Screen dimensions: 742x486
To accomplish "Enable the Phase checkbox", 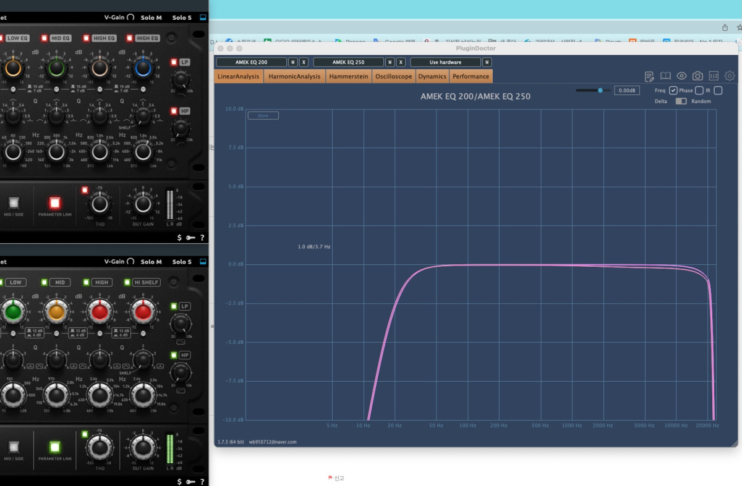I will 699,90.
